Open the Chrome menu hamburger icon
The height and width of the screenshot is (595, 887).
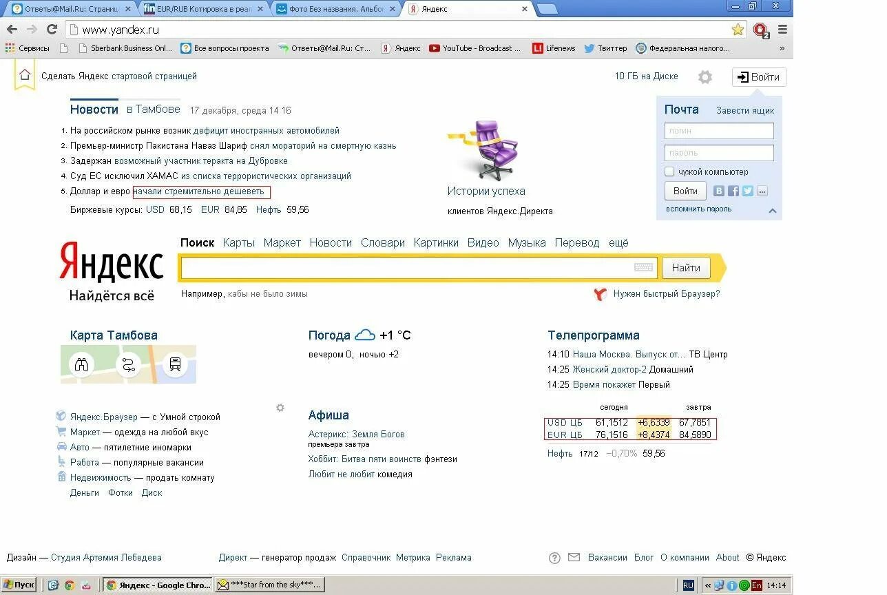coord(782,30)
